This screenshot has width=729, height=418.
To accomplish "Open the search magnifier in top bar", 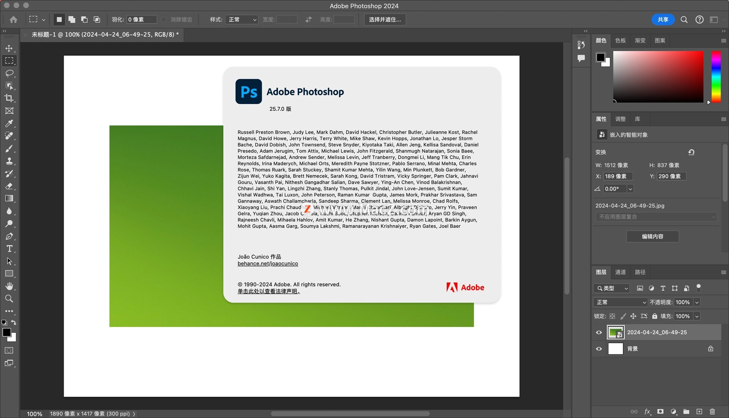I will click(x=684, y=19).
